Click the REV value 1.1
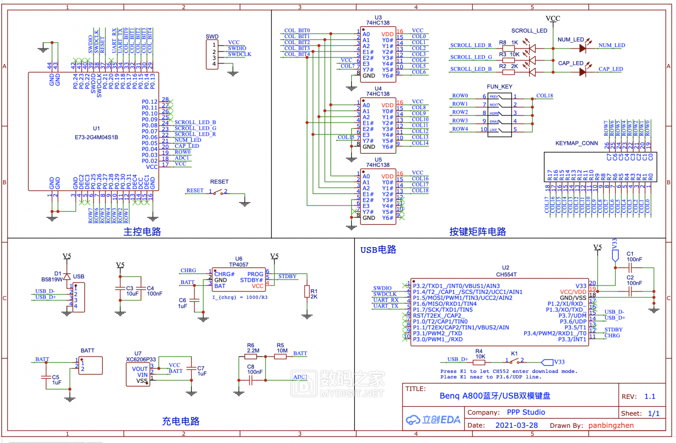 tap(650, 396)
